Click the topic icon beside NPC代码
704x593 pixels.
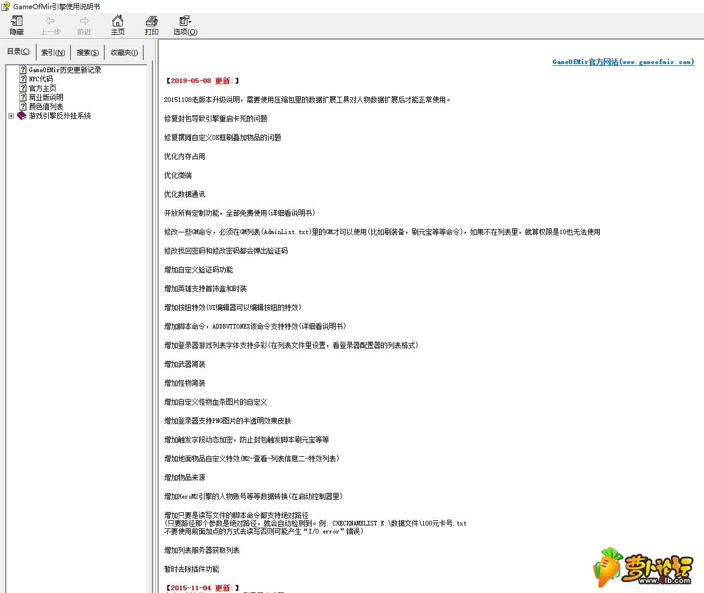(x=23, y=79)
